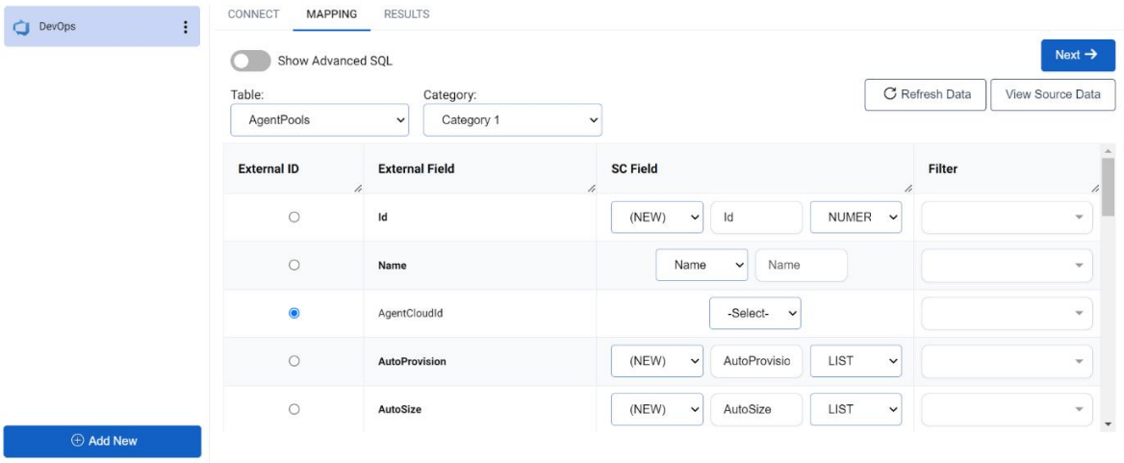Open the NUMER type dropdown for Id
The width and height of the screenshot is (1124, 463).
856,218
